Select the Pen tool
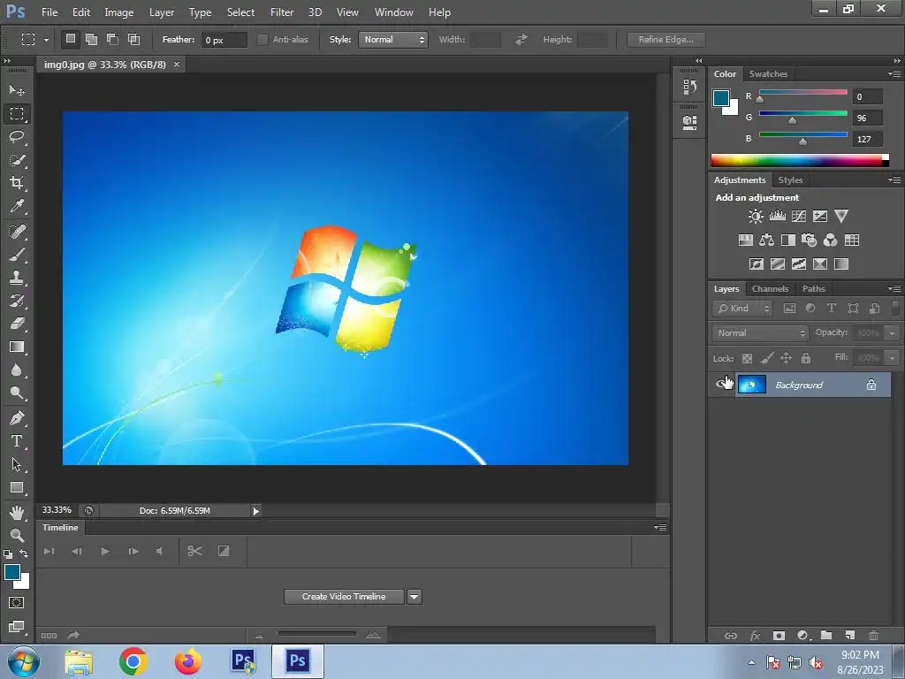The image size is (905, 679). click(x=17, y=418)
